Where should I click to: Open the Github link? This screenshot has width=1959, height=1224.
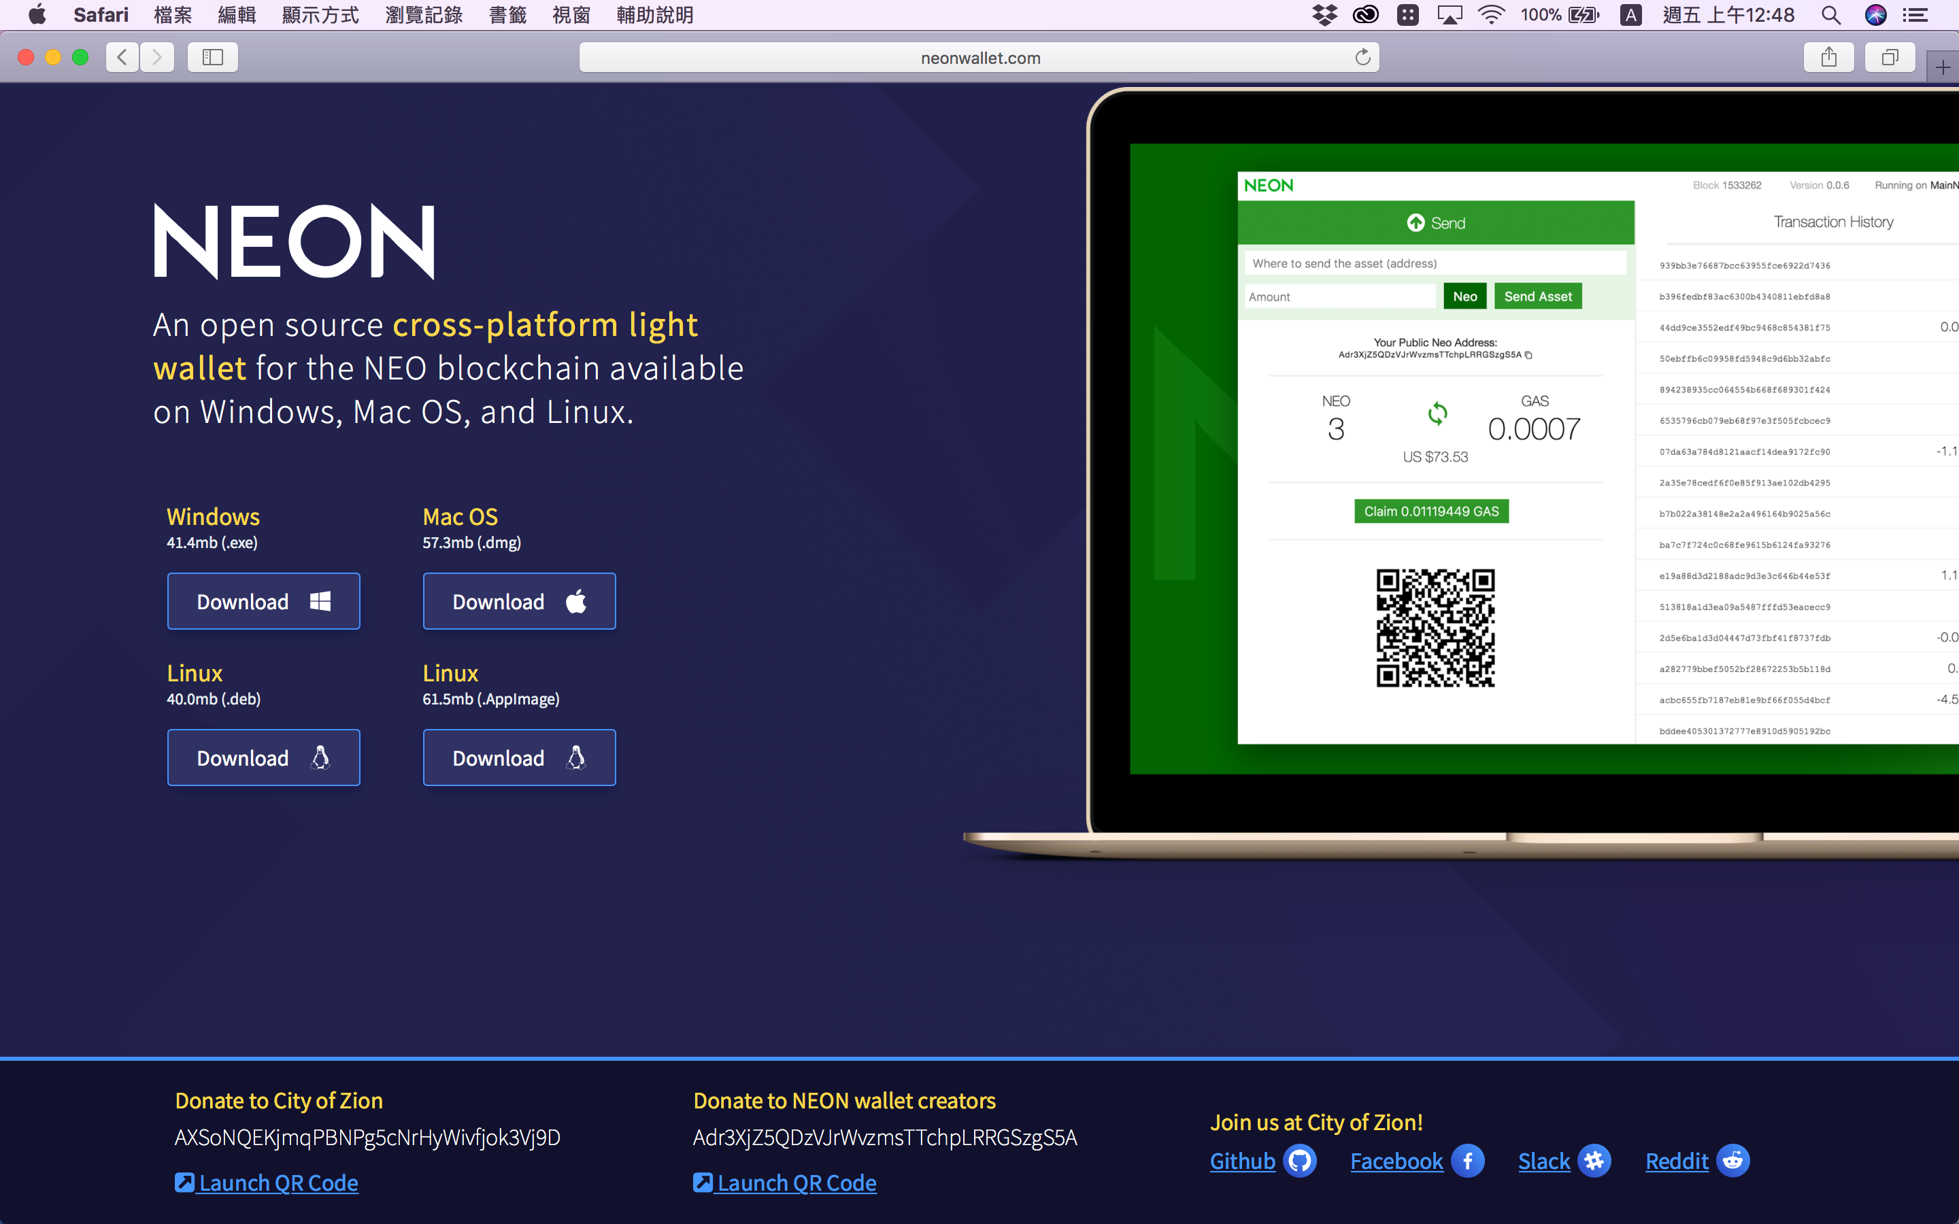click(1243, 1161)
